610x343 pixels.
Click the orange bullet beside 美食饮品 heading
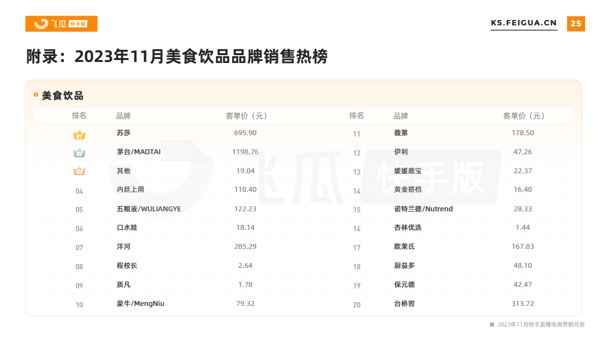(36, 95)
